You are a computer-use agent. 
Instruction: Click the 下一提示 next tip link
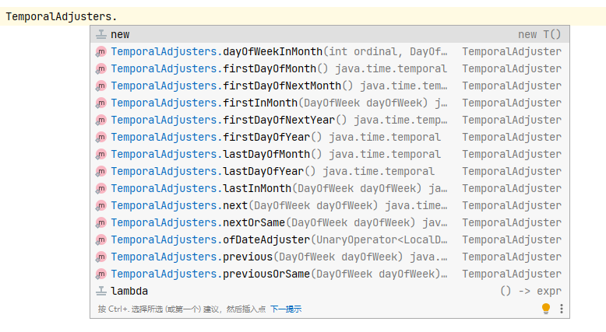click(x=286, y=309)
